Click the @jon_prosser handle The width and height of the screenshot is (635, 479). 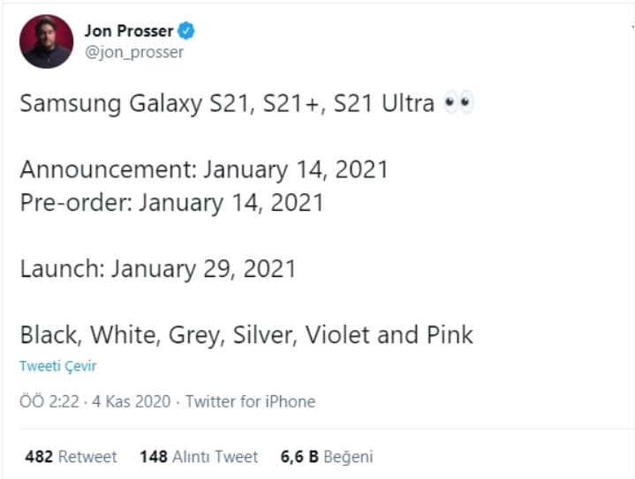pyautogui.click(x=133, y=52)
